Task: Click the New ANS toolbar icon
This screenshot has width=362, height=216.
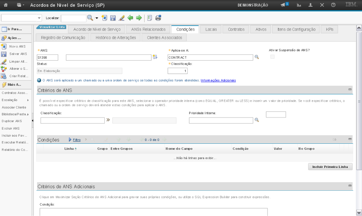Action: [104, 18]
